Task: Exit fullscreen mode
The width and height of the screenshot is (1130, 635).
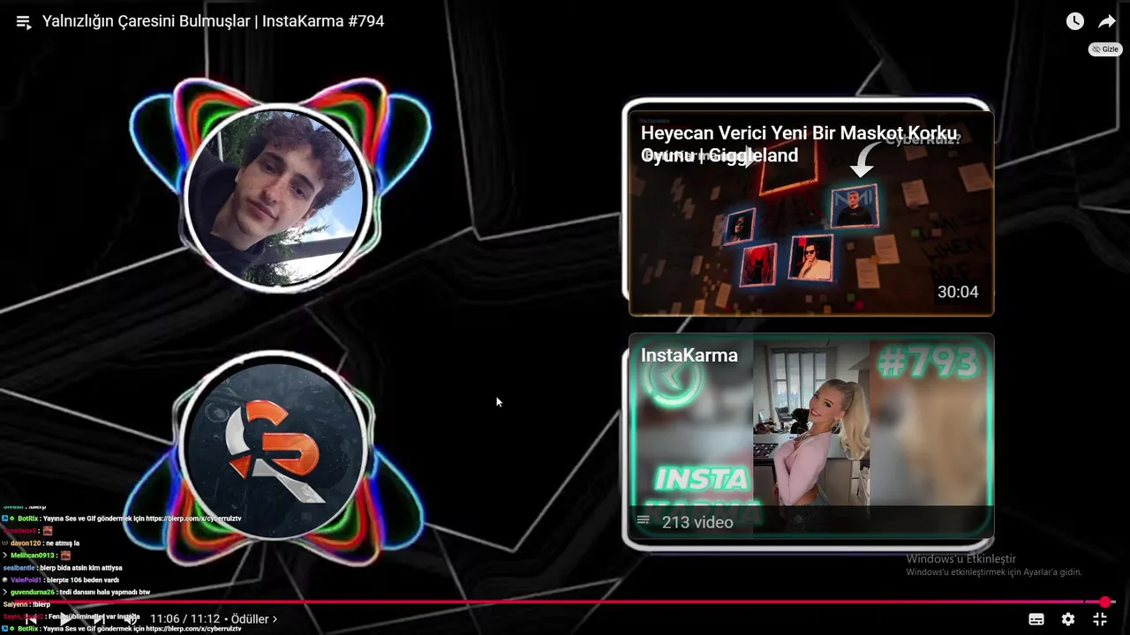Action: (x=1100, y=619)
